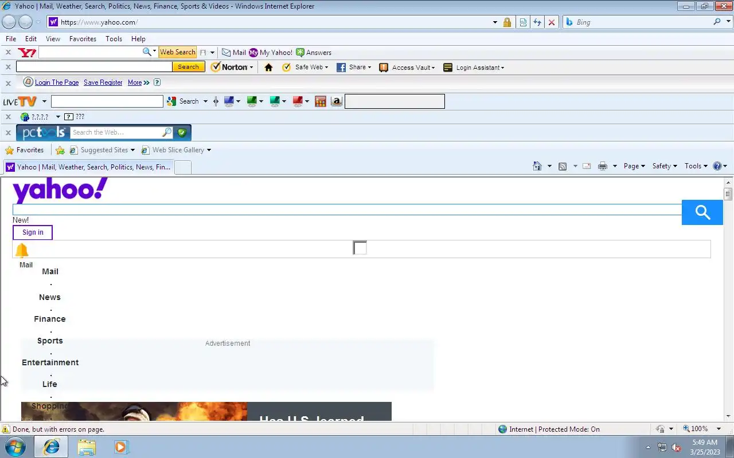The image size is (734, 458).
Task: Click the globe ?.?.?.? toolbar icon
Action: coord(25,117)
